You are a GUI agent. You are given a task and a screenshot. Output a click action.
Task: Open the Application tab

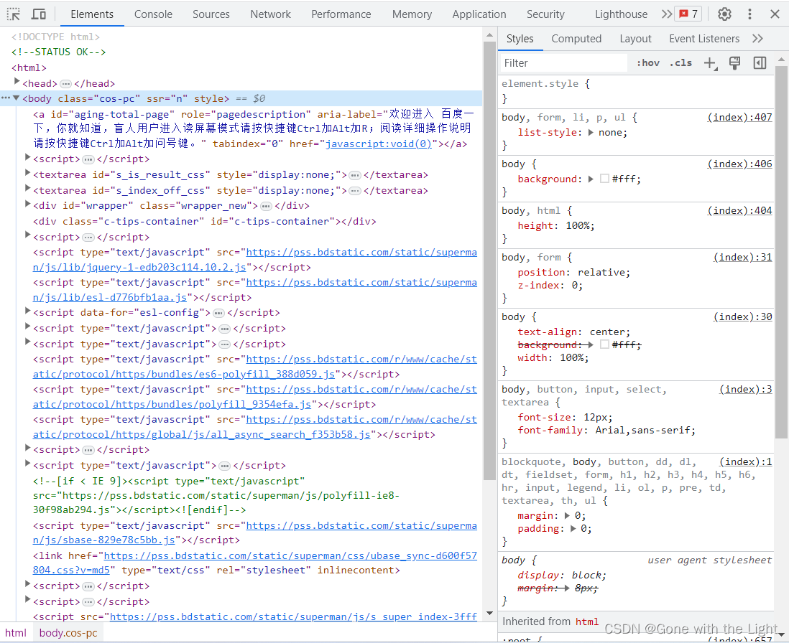tap(479, 14)
